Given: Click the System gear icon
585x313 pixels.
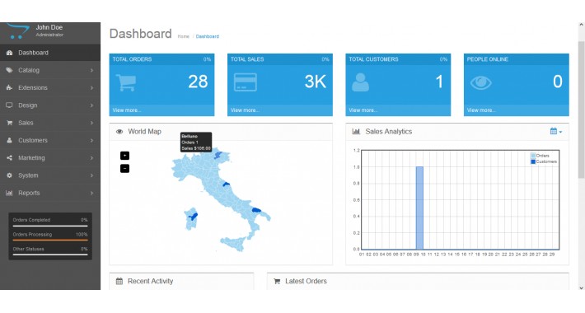Looking at the screenshot, I should coord(9,175).
